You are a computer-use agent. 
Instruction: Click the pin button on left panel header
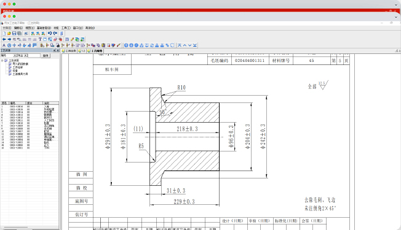55,50
